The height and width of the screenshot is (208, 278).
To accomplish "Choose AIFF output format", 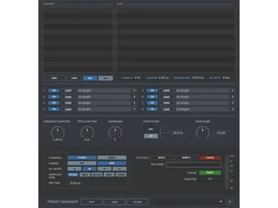I will click(x=82, y=163).
